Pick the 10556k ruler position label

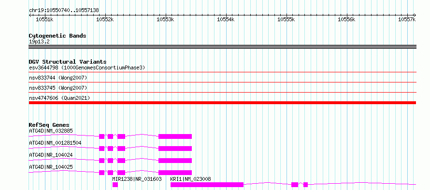pos(346,19)
